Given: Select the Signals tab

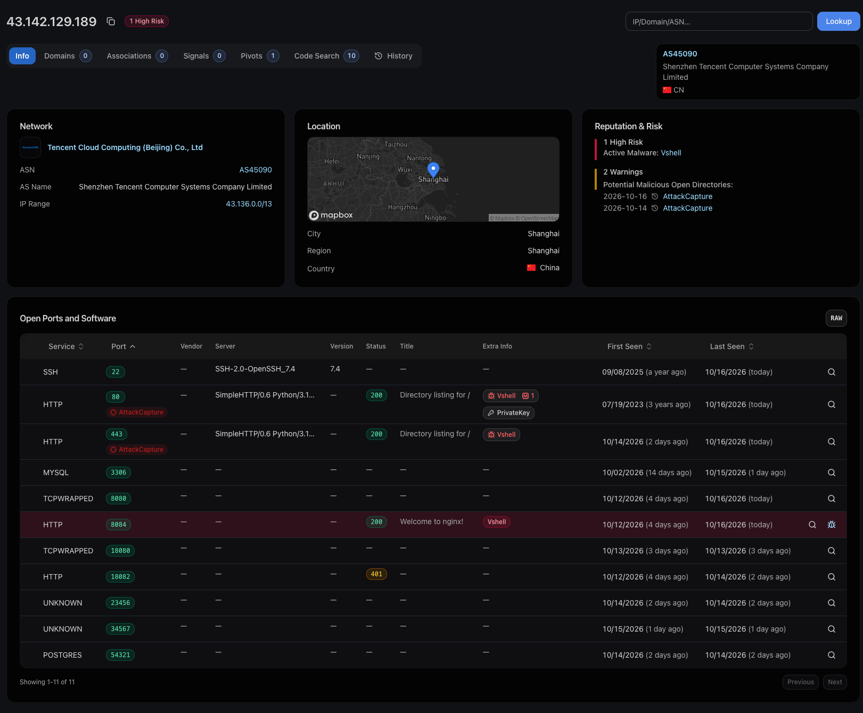Looking at the screenshot, I should [x=204, y=56].
